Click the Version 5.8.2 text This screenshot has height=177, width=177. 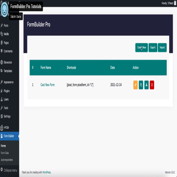pos(170,172)
